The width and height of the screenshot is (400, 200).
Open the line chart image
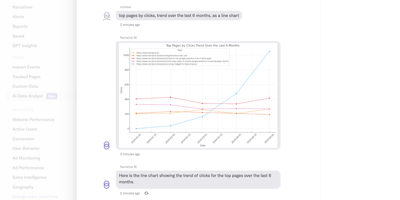[198, 95]
